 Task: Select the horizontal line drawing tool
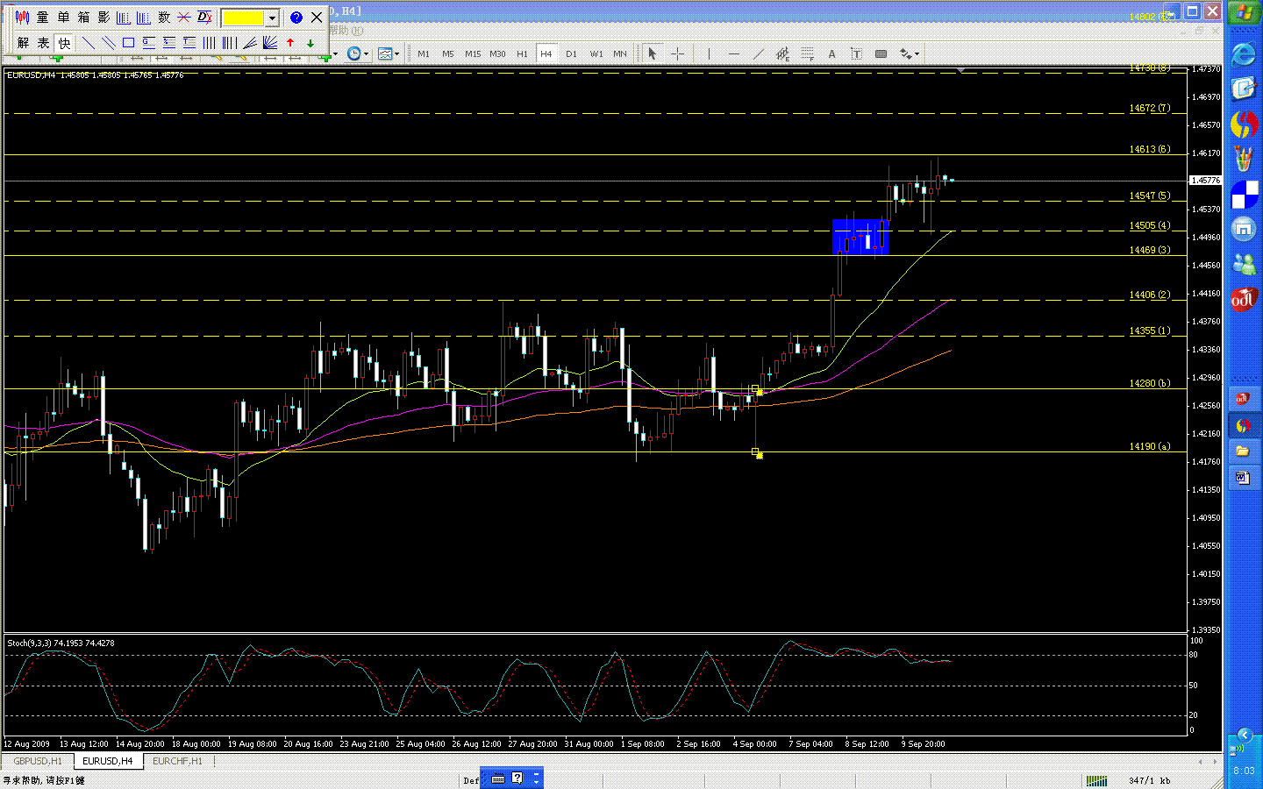point(733,53)
